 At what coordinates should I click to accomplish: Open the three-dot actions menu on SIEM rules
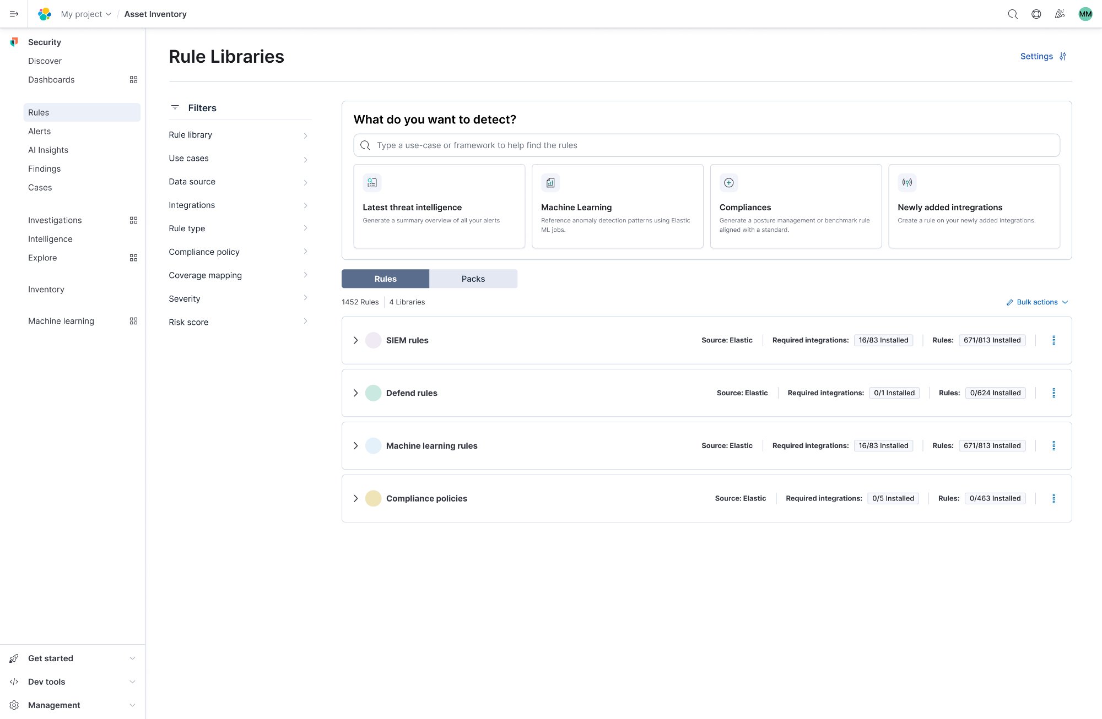coord(1054,340)
